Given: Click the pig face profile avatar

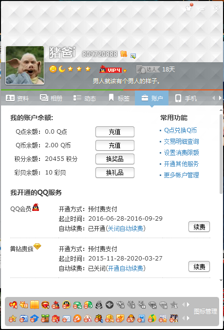Looking at the screenshot, I should (x=25, y=65).
